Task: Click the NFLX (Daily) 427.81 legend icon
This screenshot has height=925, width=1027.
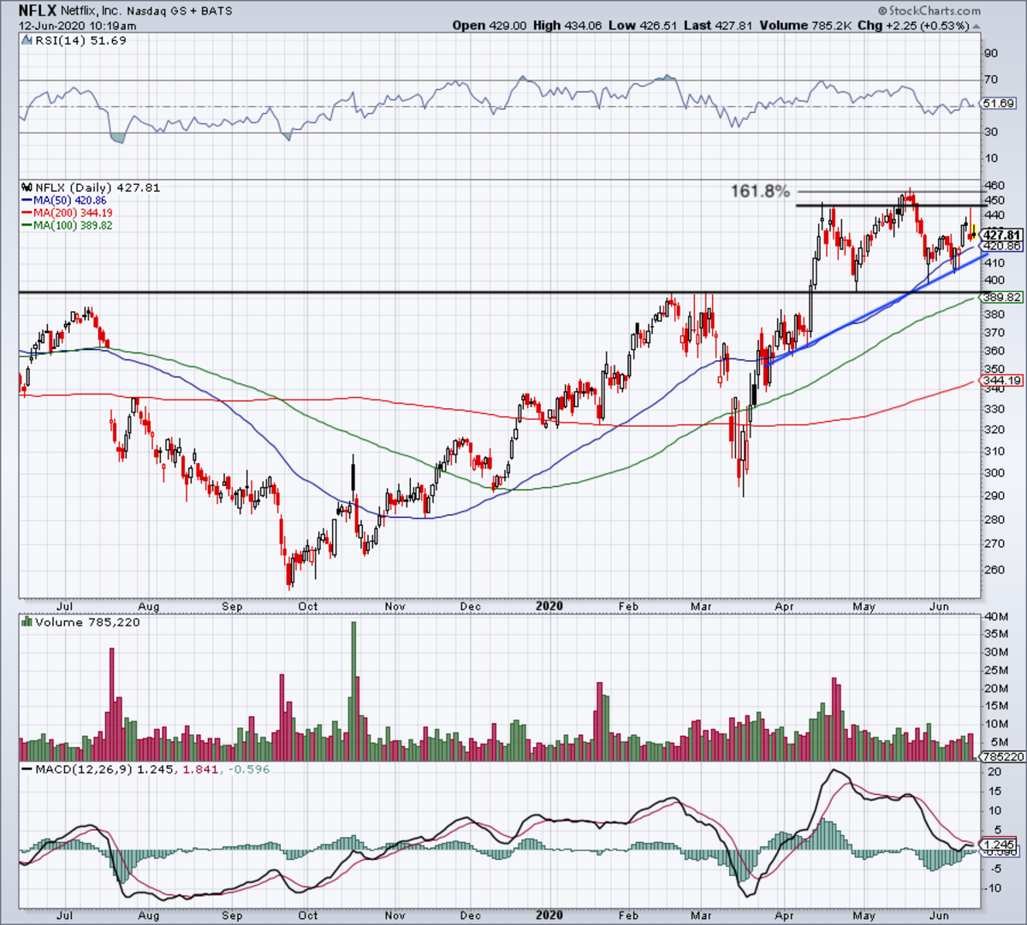Action: pos(27,187)
